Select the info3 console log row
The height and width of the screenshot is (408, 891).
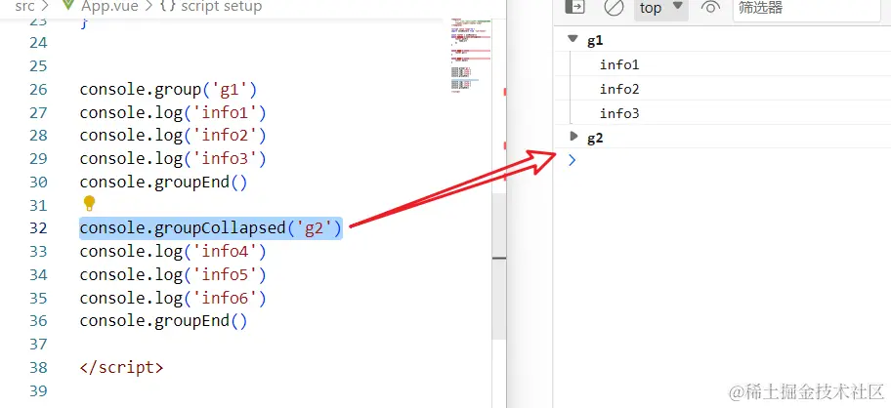pos(722,113)
